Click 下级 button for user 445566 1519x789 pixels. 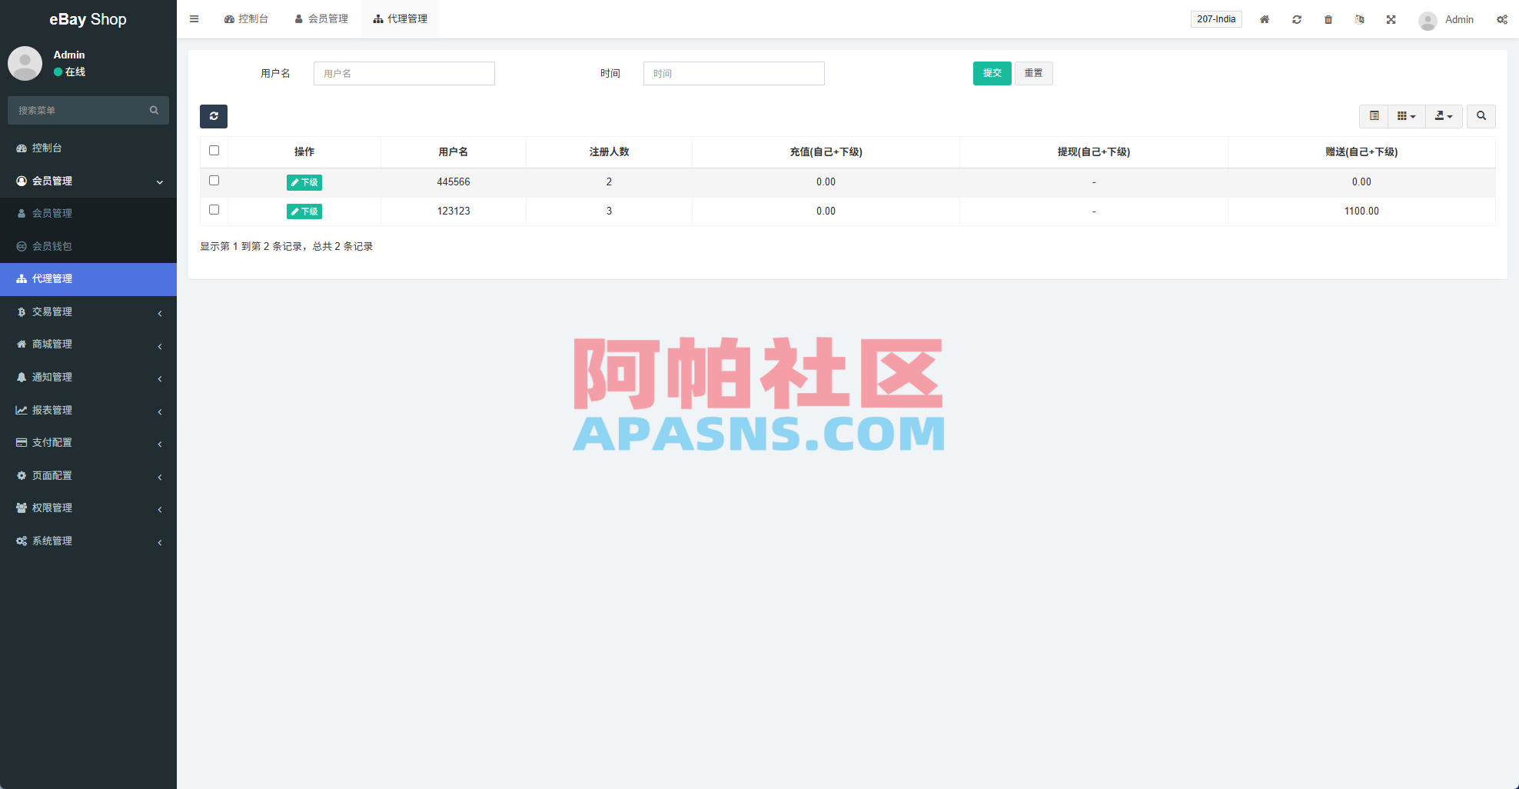click(304, 182)
